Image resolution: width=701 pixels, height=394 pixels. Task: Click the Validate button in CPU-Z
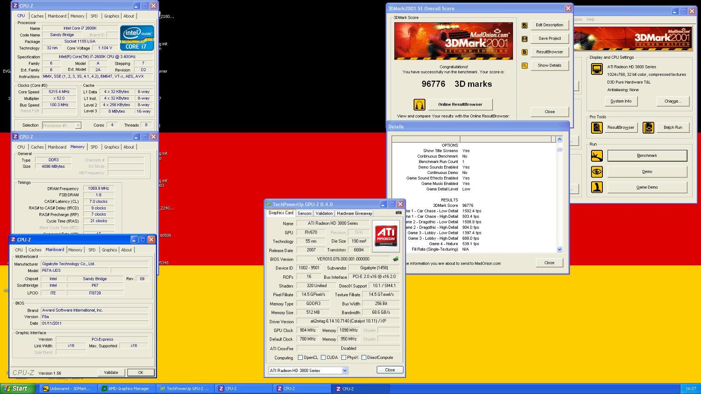tap(111, 373)
